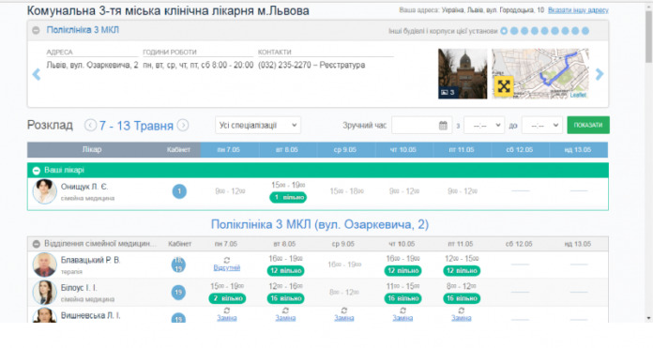Click Вишневська Wednesday Заміна link
The image size is (653, 348).
pyautogui.click(x=344, y=318)
